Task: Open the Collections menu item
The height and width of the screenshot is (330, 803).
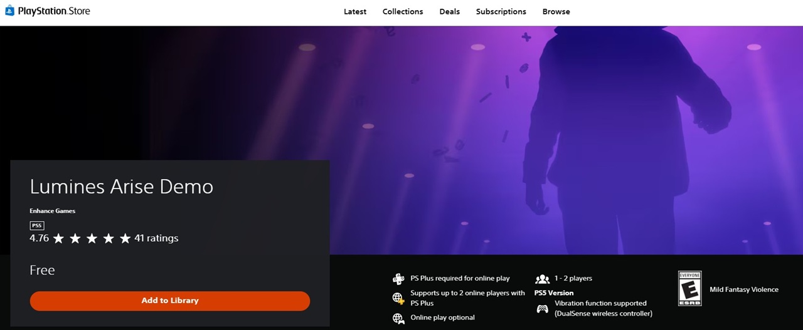Action: click(x=403, y=11)
